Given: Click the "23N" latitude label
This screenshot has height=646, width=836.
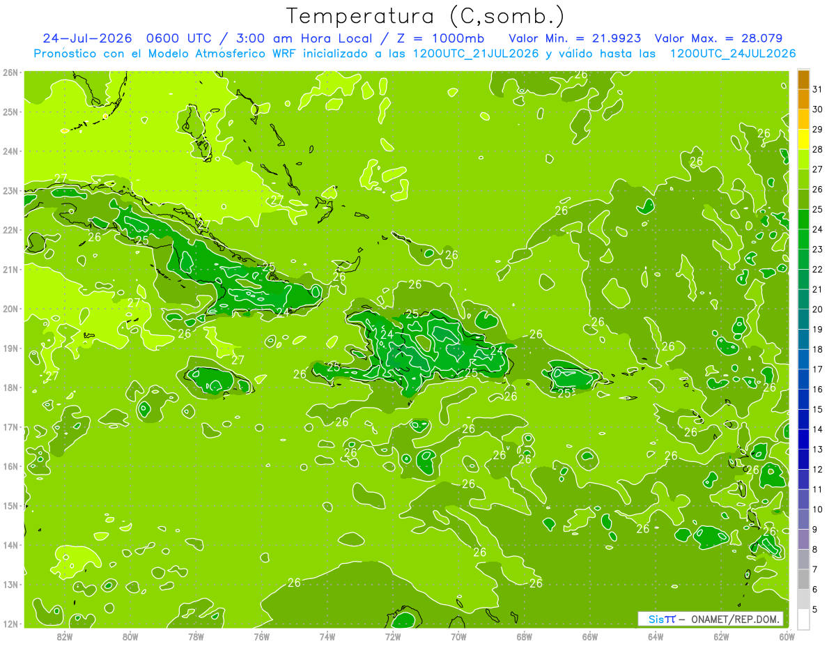Looking at the screenshot, I should [x=10, y=191].
